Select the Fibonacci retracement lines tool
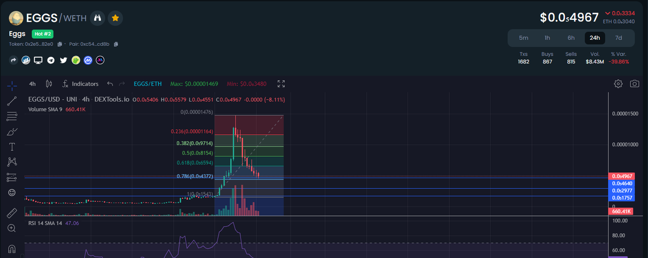The width and height of the screenshot is (648, 258). point(12,116)
